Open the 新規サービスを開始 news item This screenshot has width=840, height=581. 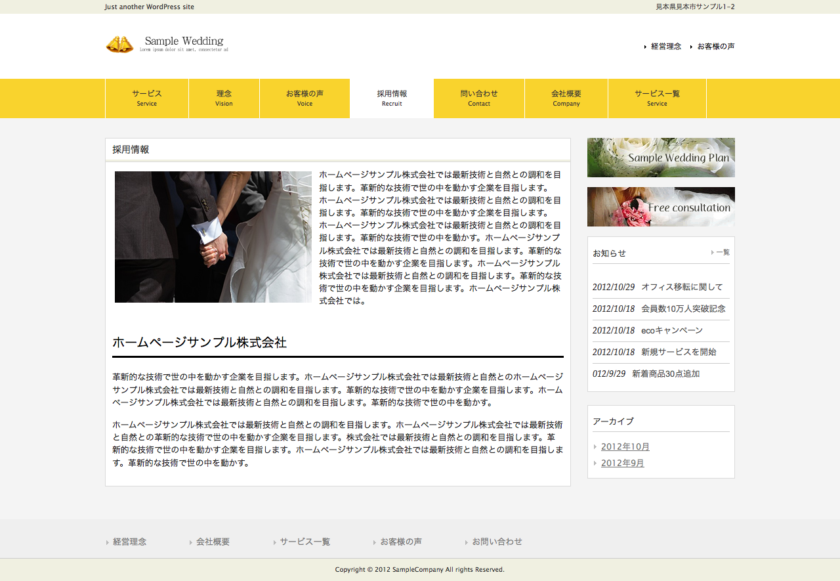pyautogui.click(x=679, y=352)
